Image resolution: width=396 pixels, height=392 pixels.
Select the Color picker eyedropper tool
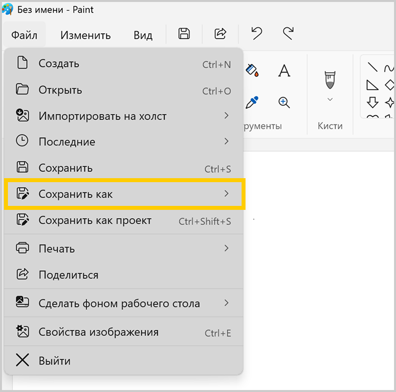click(252, 102)
